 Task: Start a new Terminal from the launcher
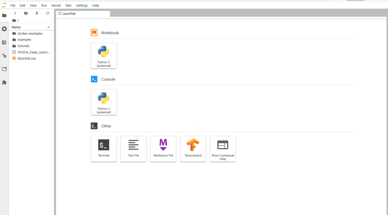point(104,149)
